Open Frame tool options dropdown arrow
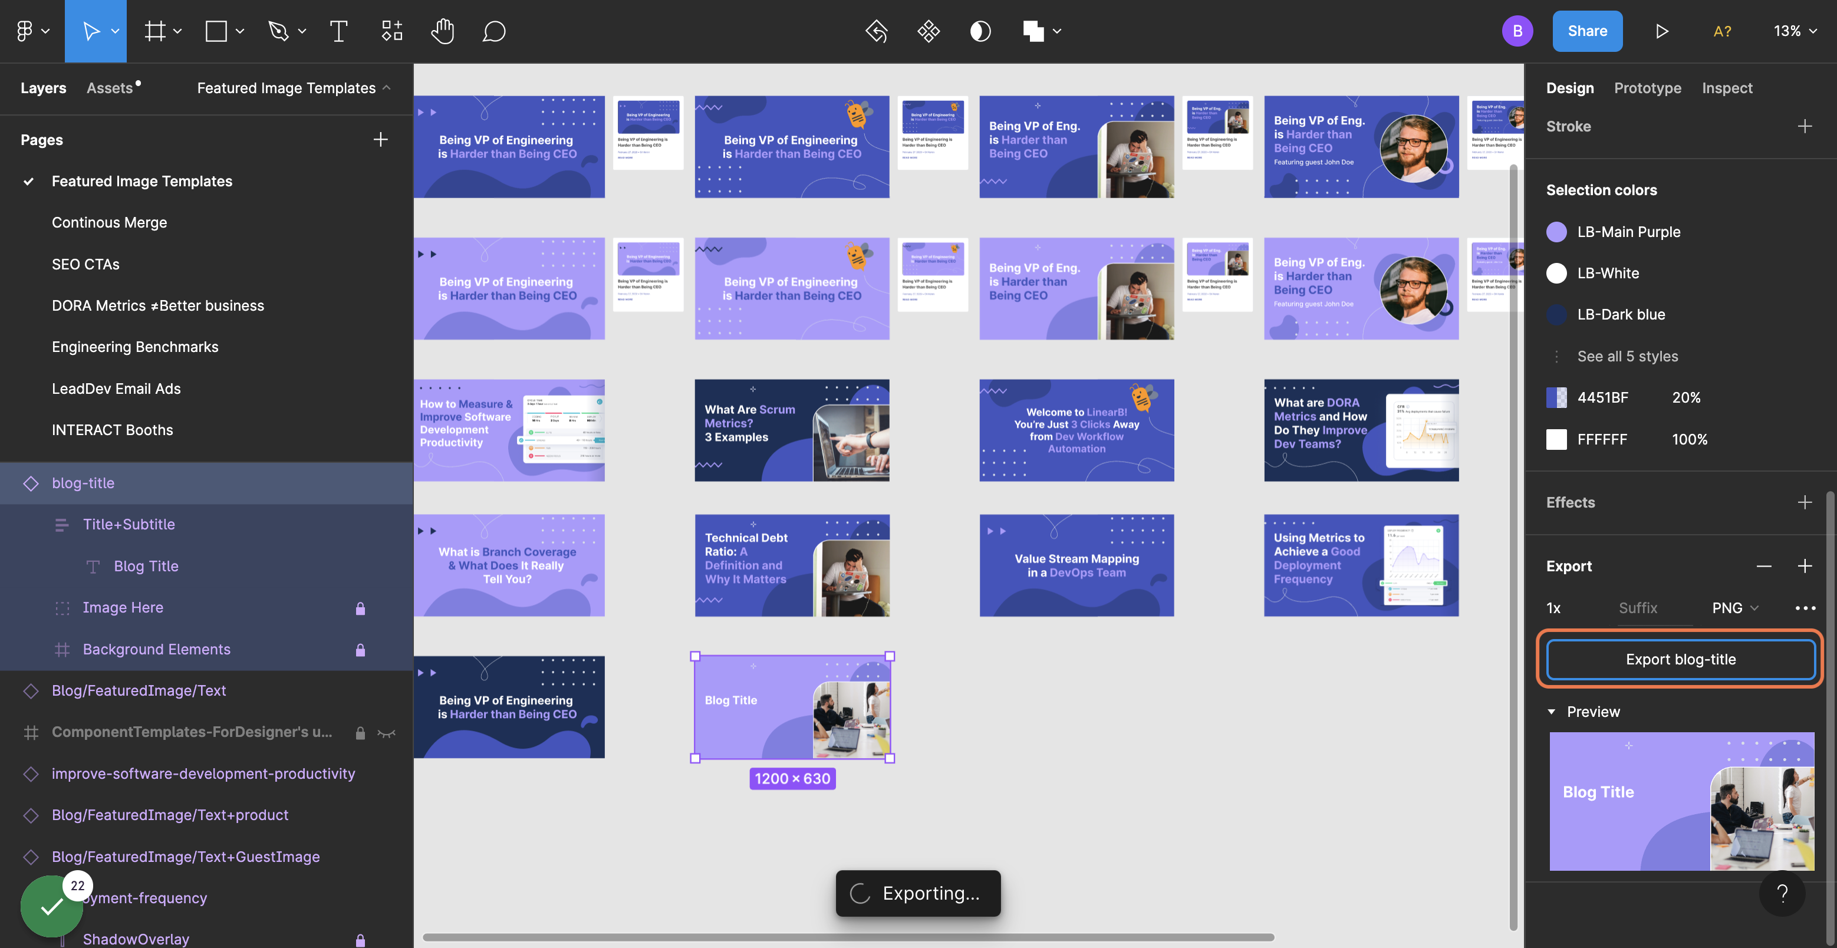 tap(177, 31)
